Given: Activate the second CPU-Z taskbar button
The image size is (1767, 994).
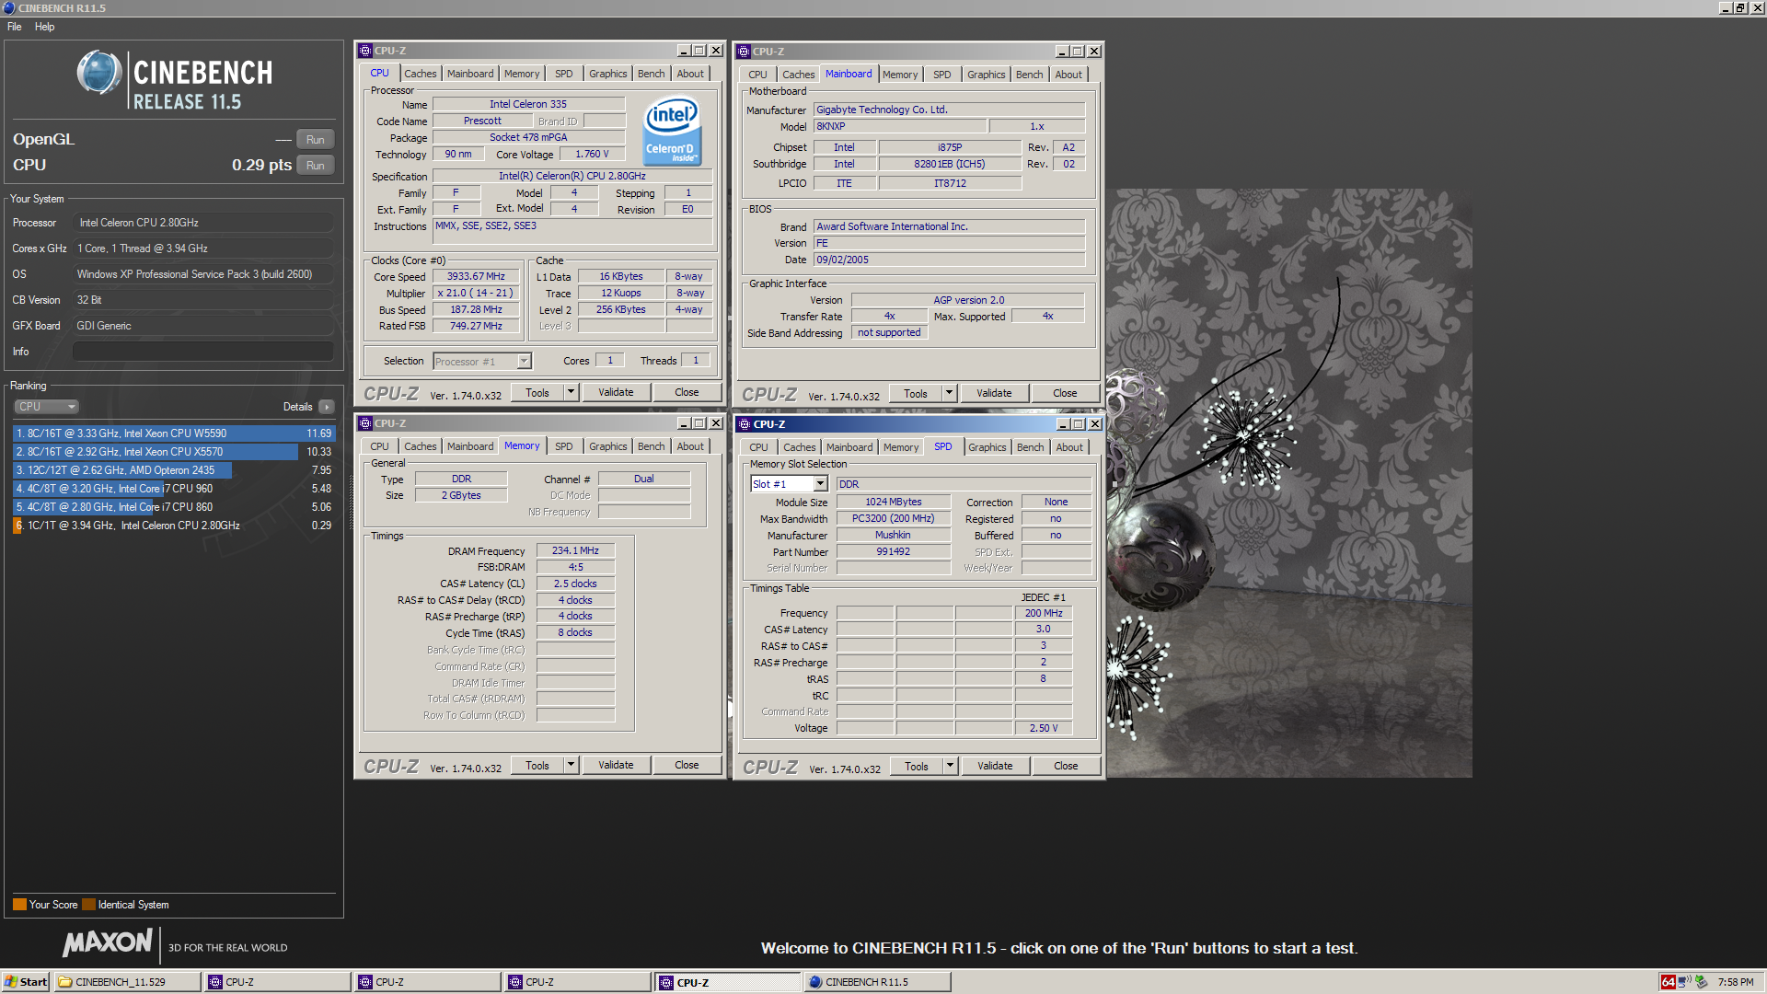Looking at the screenshot, I should click(x=427, y=982).
